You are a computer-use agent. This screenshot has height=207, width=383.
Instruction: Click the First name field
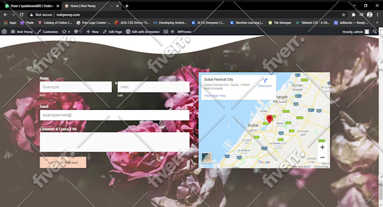pos(75,87)
